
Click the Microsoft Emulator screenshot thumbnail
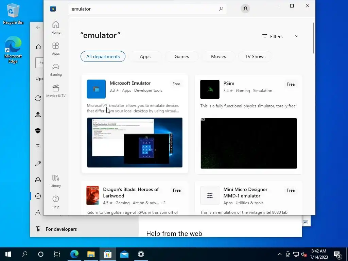click(x=135, y=142)
